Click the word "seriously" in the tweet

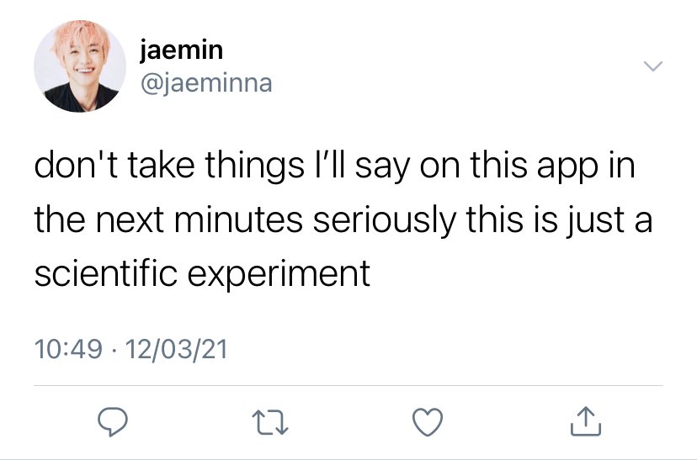385,220
